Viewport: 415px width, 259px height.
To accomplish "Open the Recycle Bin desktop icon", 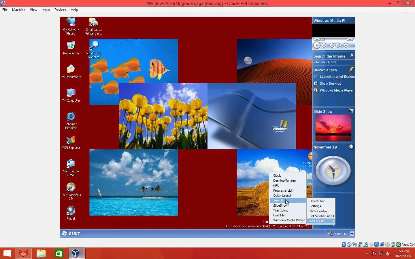I will (71, 48).
